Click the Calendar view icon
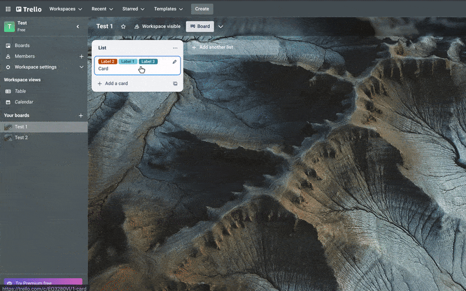Viewport: 466px width, 291px height. tap(8, 102)
